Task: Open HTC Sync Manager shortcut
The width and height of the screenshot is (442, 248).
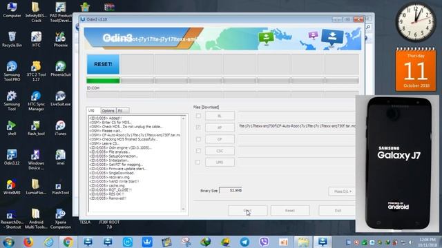Action: click(x=36, y=101)
